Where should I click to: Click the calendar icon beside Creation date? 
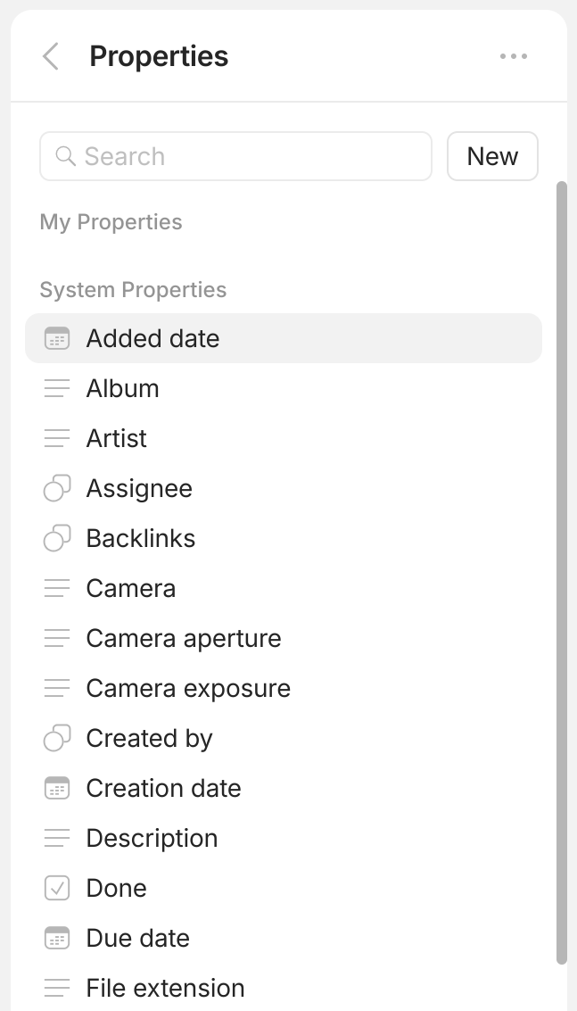click(x=57, y=789)
